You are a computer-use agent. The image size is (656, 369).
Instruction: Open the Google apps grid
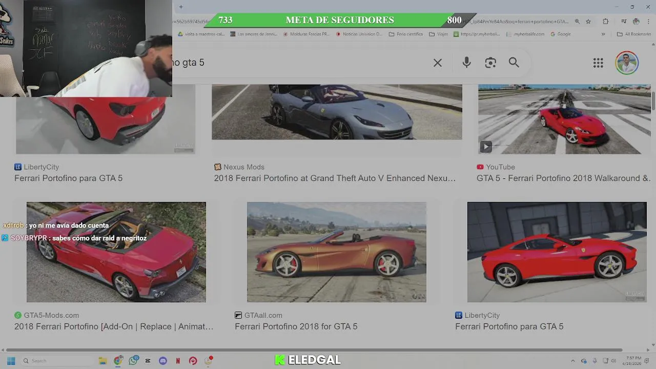click(598, 63)
